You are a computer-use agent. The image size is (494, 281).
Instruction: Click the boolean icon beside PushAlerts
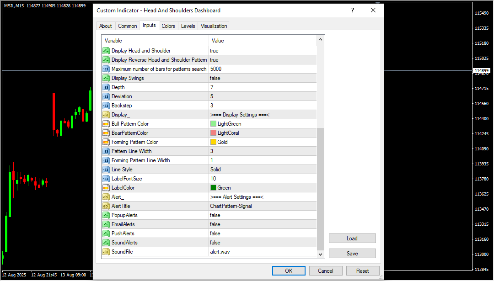pyautogui.click(x=106, y=233)
